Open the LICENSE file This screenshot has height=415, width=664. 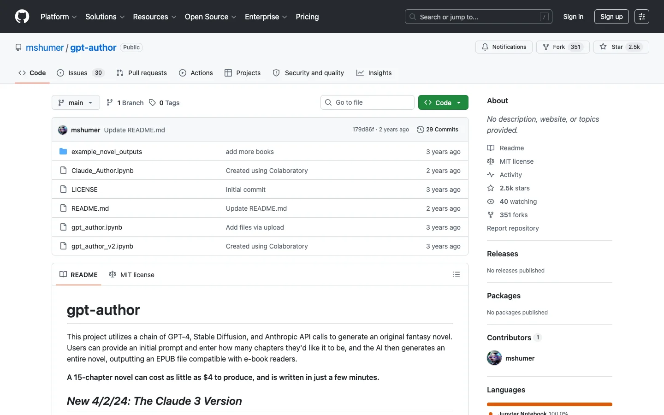[84, 190]
